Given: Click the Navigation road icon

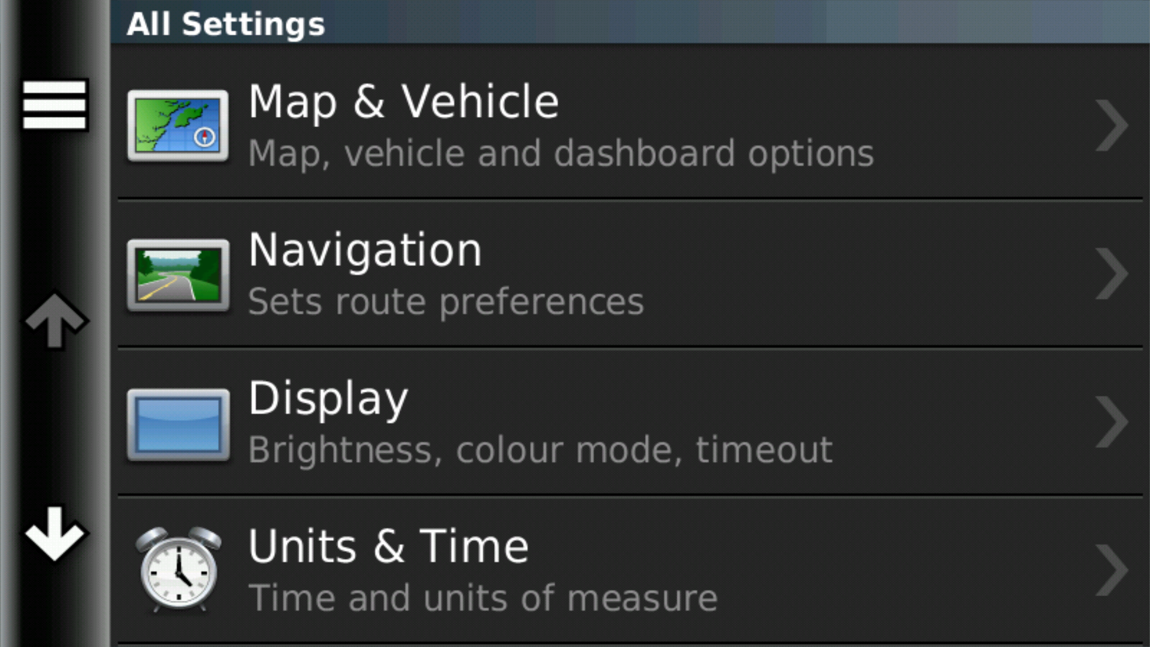Looking at the screenshot, I should [178, 275].
